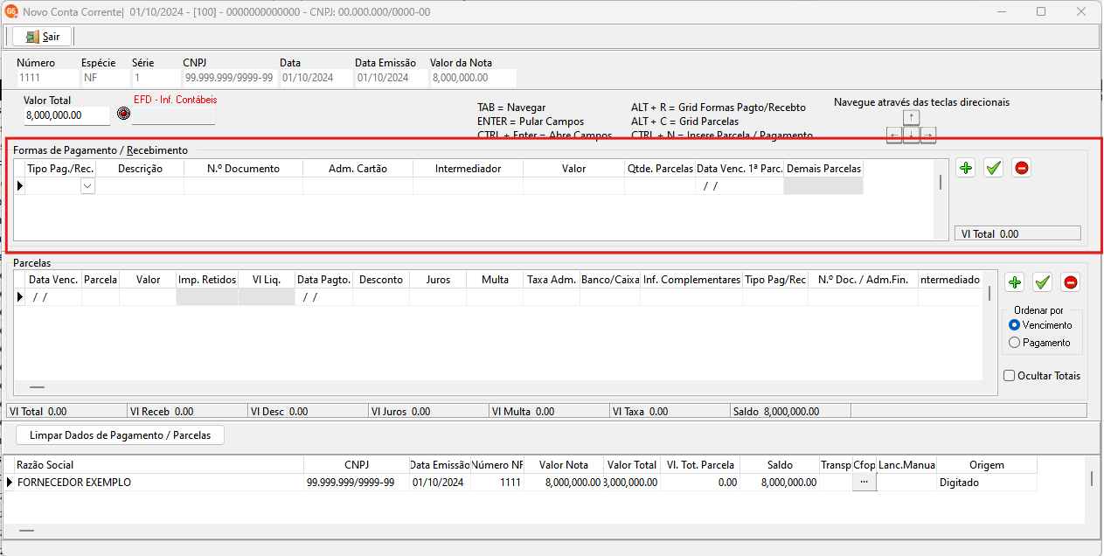The height and width of the screenshot is (556, 1104).
Task: Click the Descrição column header
Action: click(140, 169)
